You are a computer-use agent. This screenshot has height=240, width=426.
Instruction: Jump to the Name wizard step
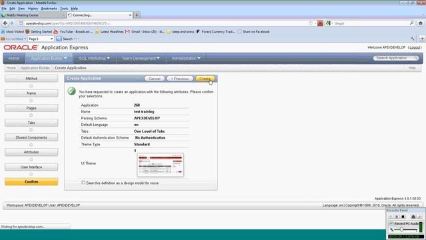[31, 93]
